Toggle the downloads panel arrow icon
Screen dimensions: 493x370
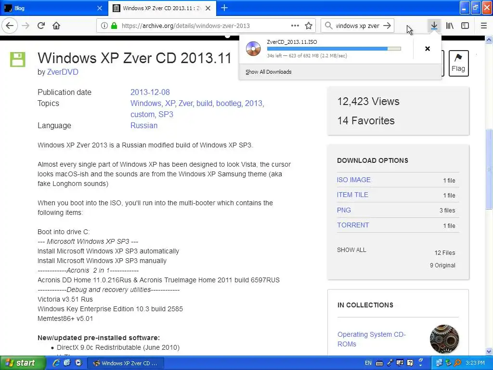pyautogui.click(x=434, y=26)
